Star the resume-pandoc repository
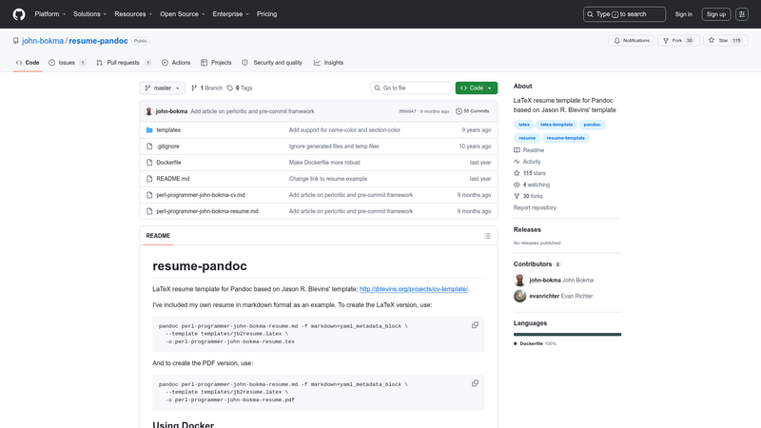This screenshot has height=428, width=761. click(725, 41)
